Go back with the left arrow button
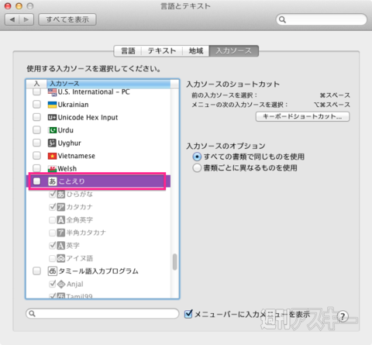This screenshot has width=372, height=345. pyautogui.click(x=12, y=19)
